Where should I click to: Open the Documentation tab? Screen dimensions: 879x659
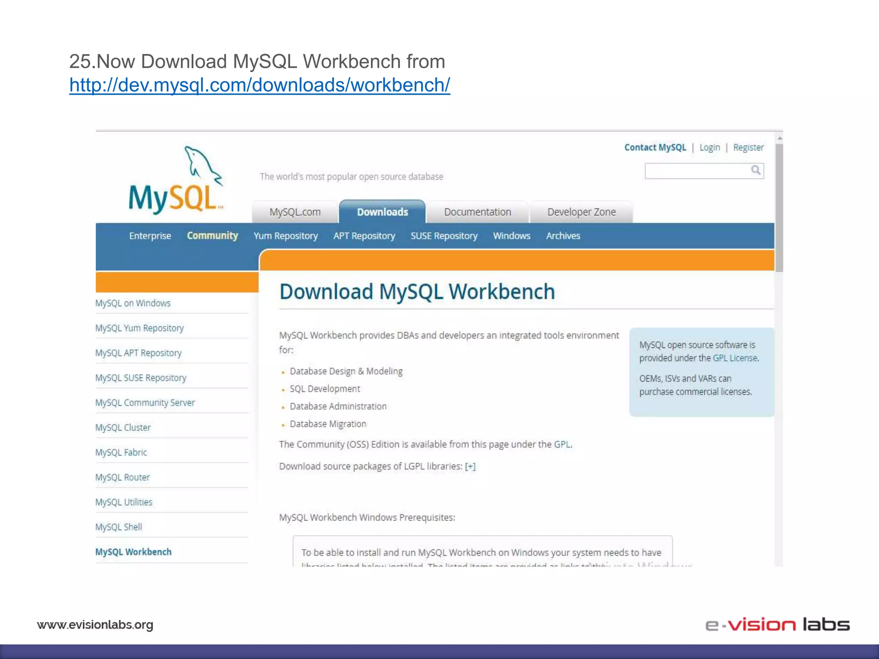pyautogui.click(x=478, y=212)
